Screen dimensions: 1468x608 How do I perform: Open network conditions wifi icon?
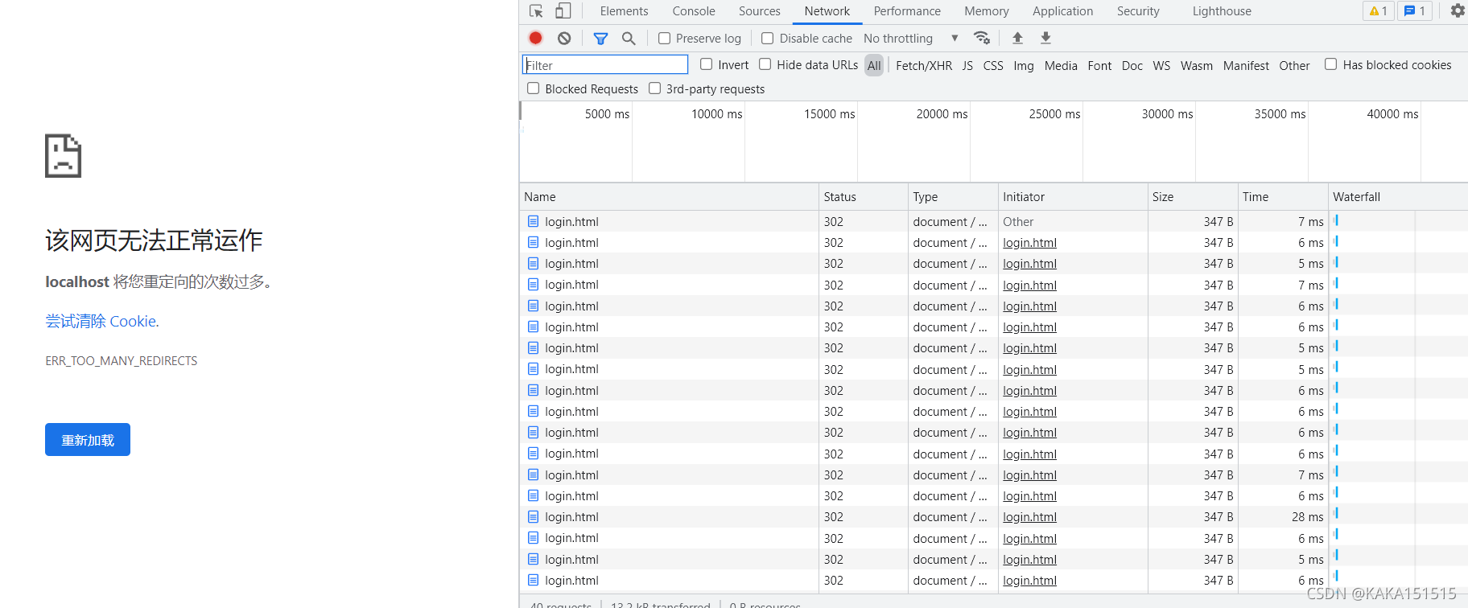(982, 38)
